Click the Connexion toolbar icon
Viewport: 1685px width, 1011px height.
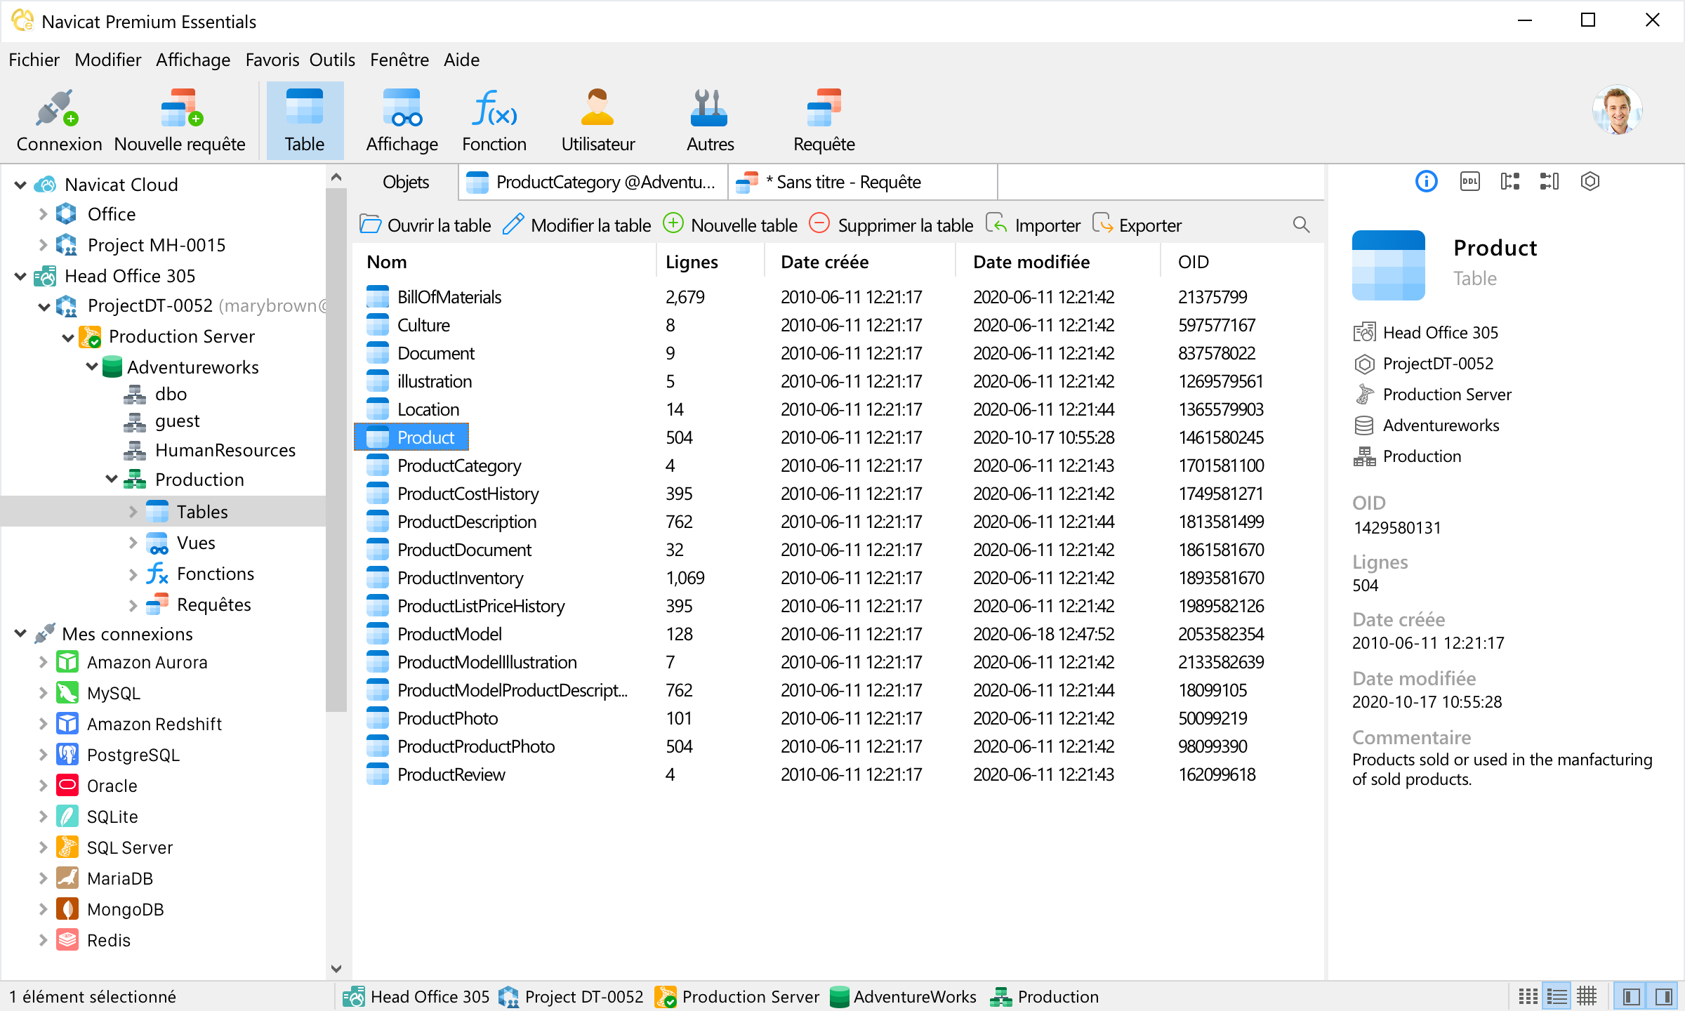point(59,121)
